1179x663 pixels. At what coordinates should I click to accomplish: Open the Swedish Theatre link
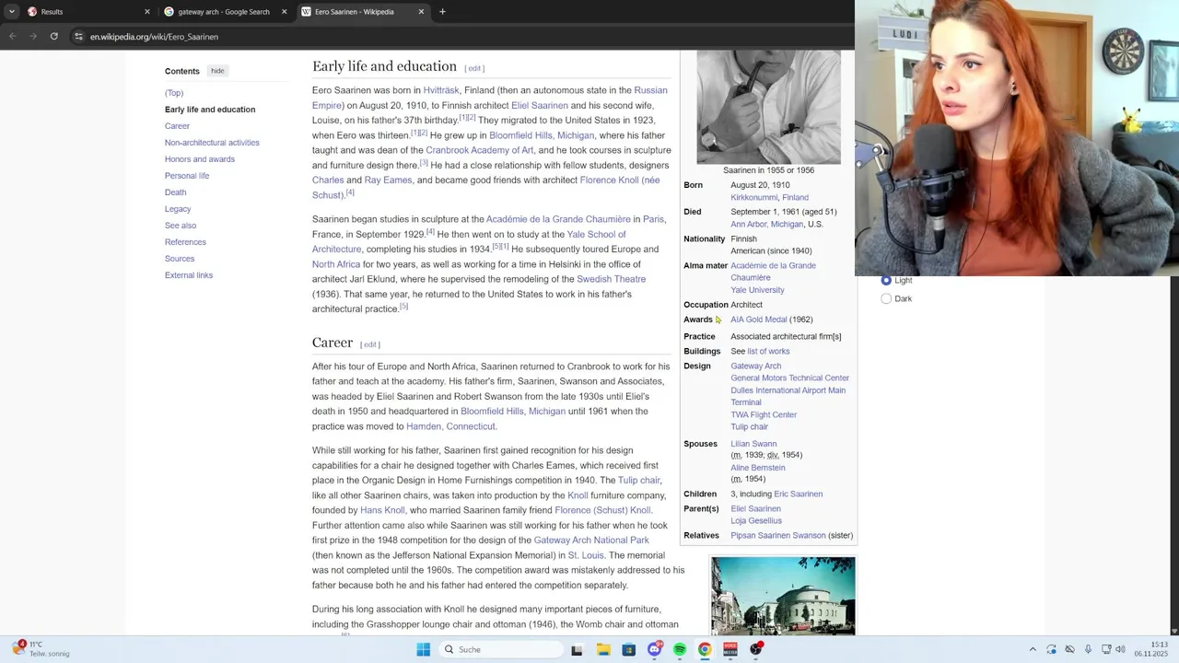click(612, 279)
